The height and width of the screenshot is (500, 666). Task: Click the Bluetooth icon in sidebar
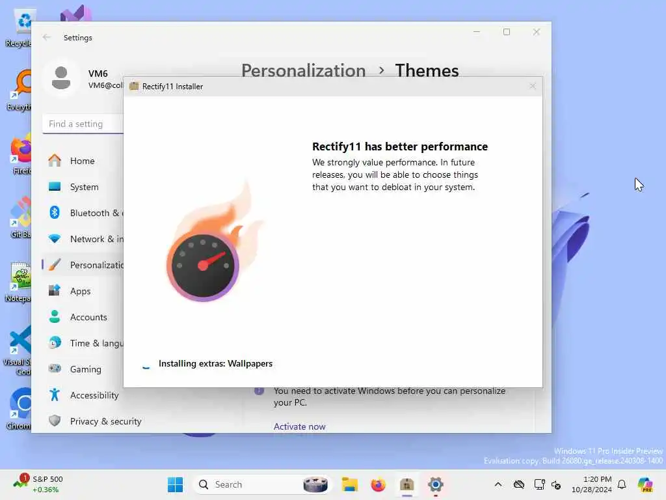(x=55, y=212)
